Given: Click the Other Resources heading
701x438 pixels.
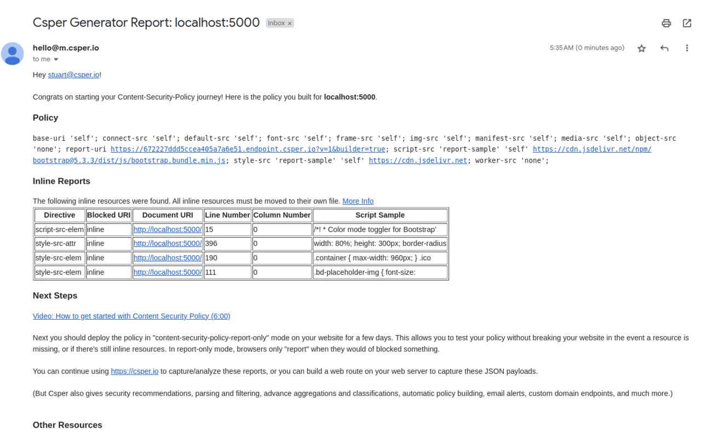Looking at the screenshot, I should click(x=67, y=425).
